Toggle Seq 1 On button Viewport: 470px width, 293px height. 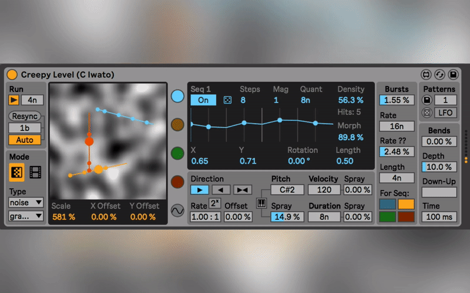point(203,100)
